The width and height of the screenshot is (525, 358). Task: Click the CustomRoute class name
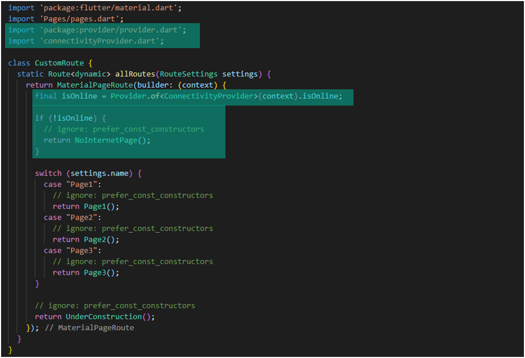point(60,63)
